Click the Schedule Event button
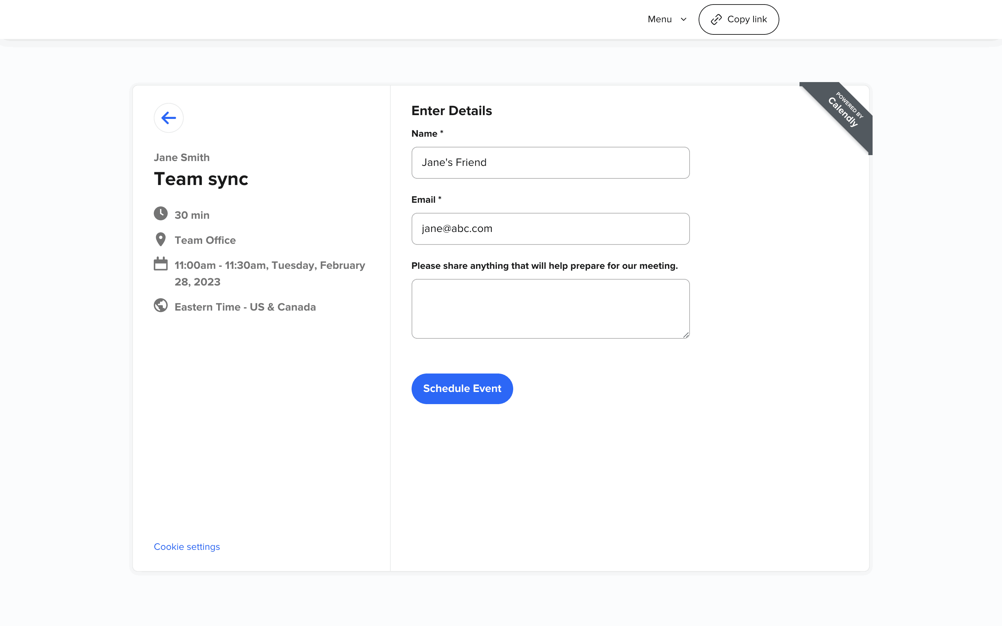The image size is (1002, 626). 462,388
